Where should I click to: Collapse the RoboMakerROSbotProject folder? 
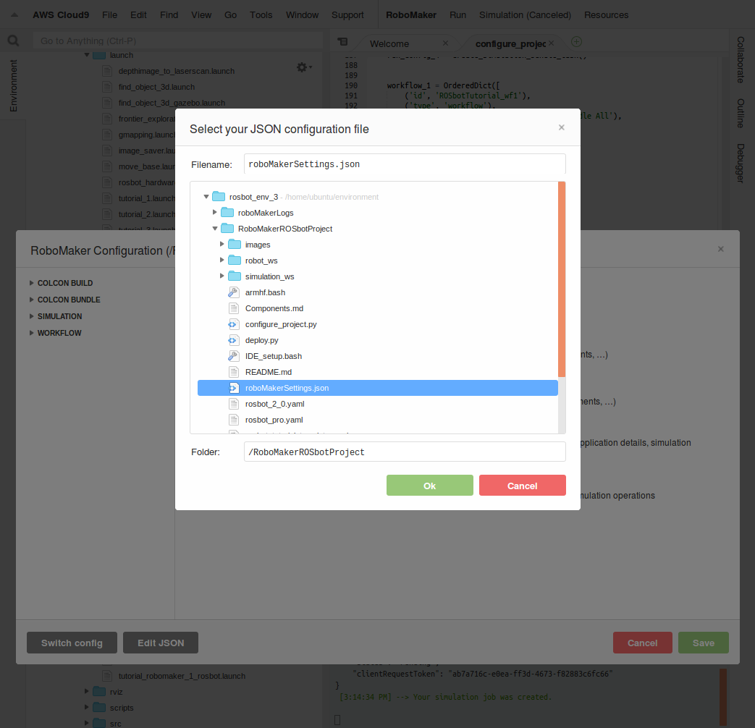coord(215,228)
